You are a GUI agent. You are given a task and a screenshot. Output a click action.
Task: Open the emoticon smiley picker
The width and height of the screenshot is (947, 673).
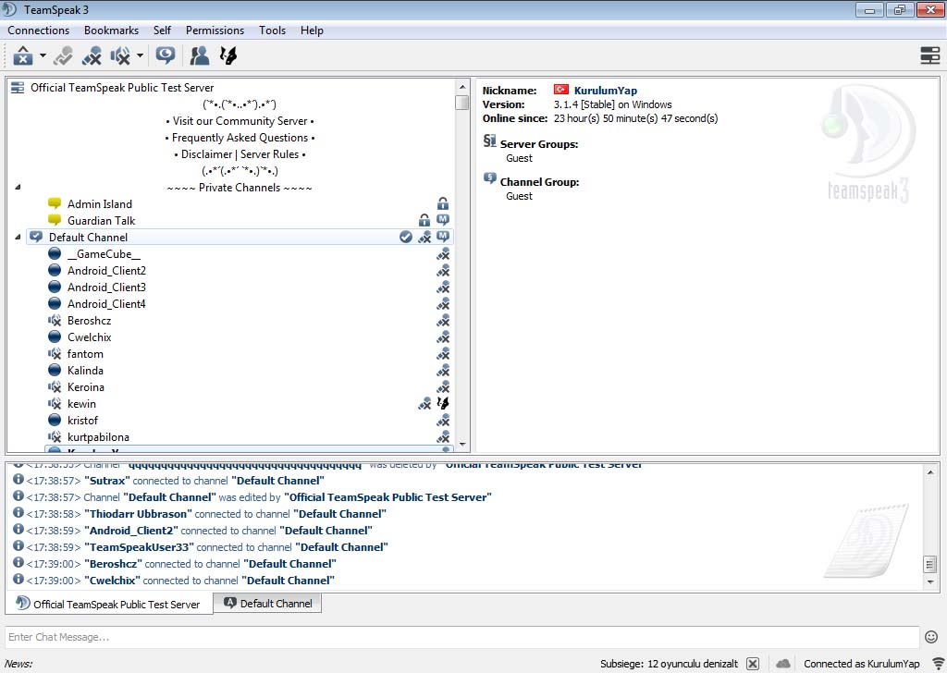(931, 637)
